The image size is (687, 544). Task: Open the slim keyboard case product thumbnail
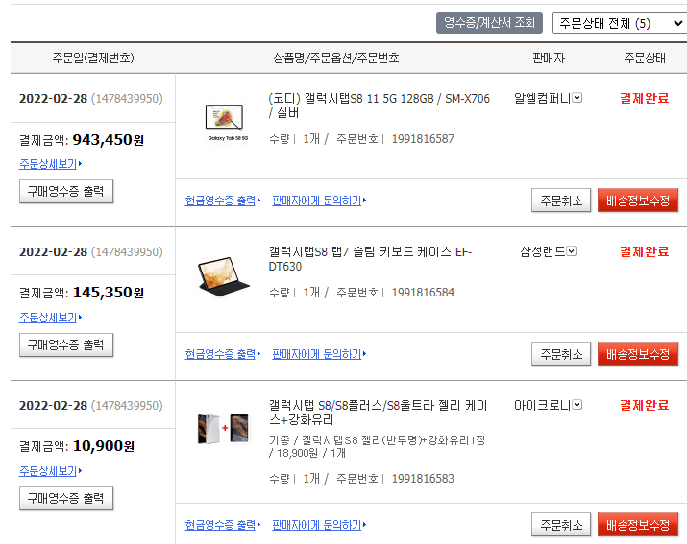coord(224,275)
